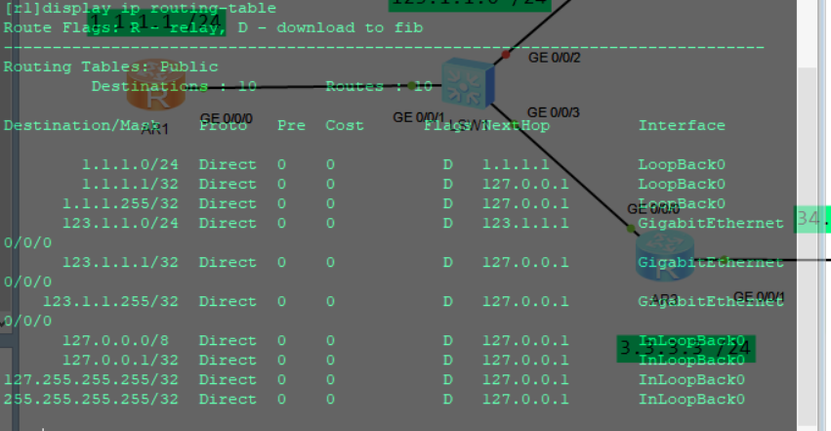Select the green 3.3.3.3 /24 note label
Viewport: 831px width, 431px height.
(x=686, y=349)
